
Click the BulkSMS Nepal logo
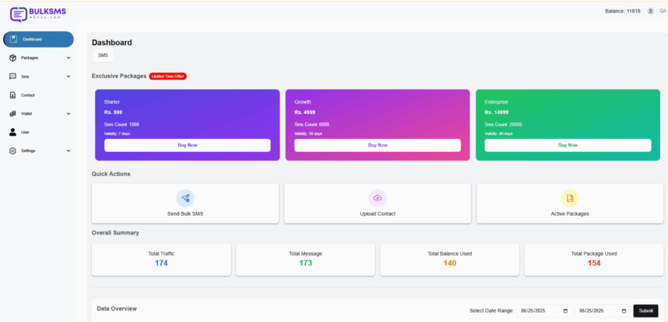coord(38,13)
